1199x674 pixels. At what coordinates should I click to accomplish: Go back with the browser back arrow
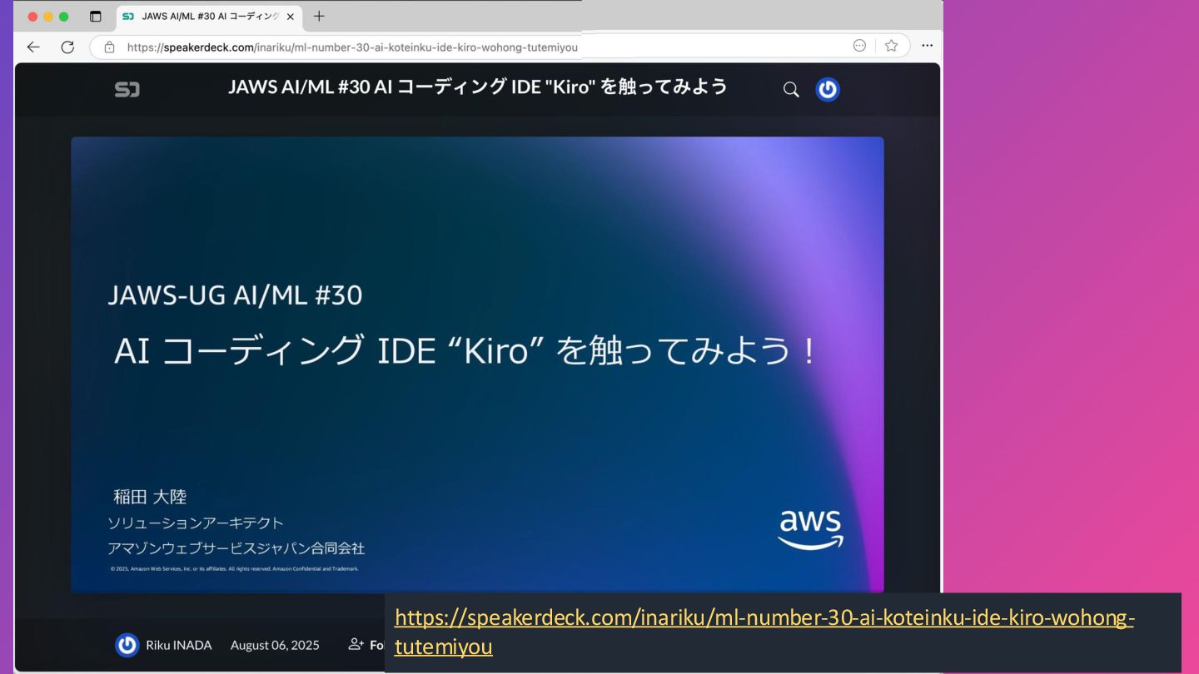tap(33, 47)
